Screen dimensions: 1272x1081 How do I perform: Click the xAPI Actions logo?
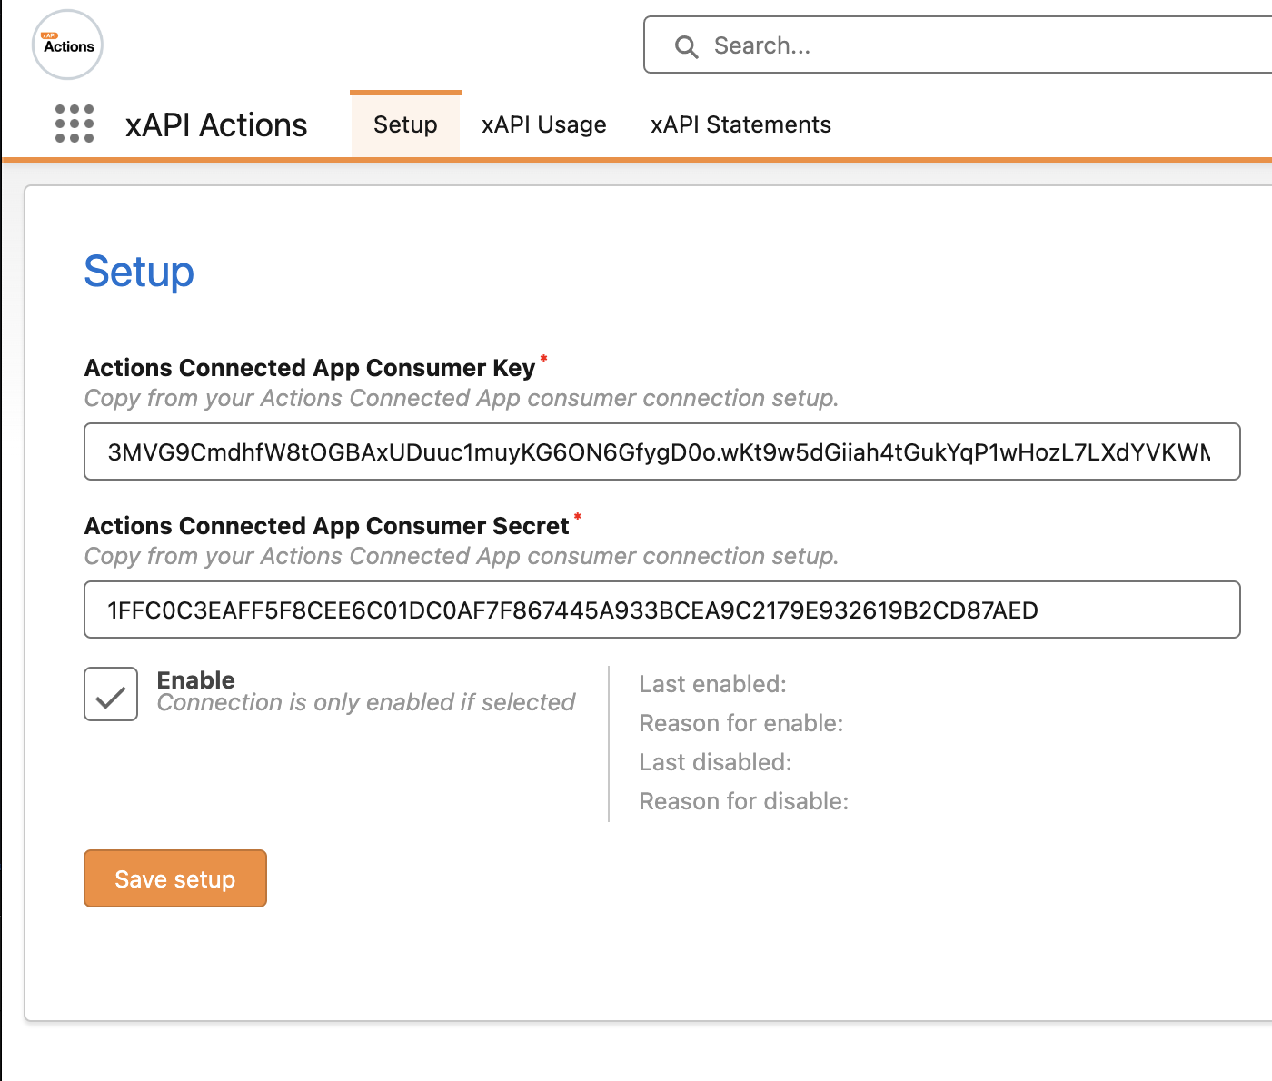pyautogui.click(x=67, y=45)
